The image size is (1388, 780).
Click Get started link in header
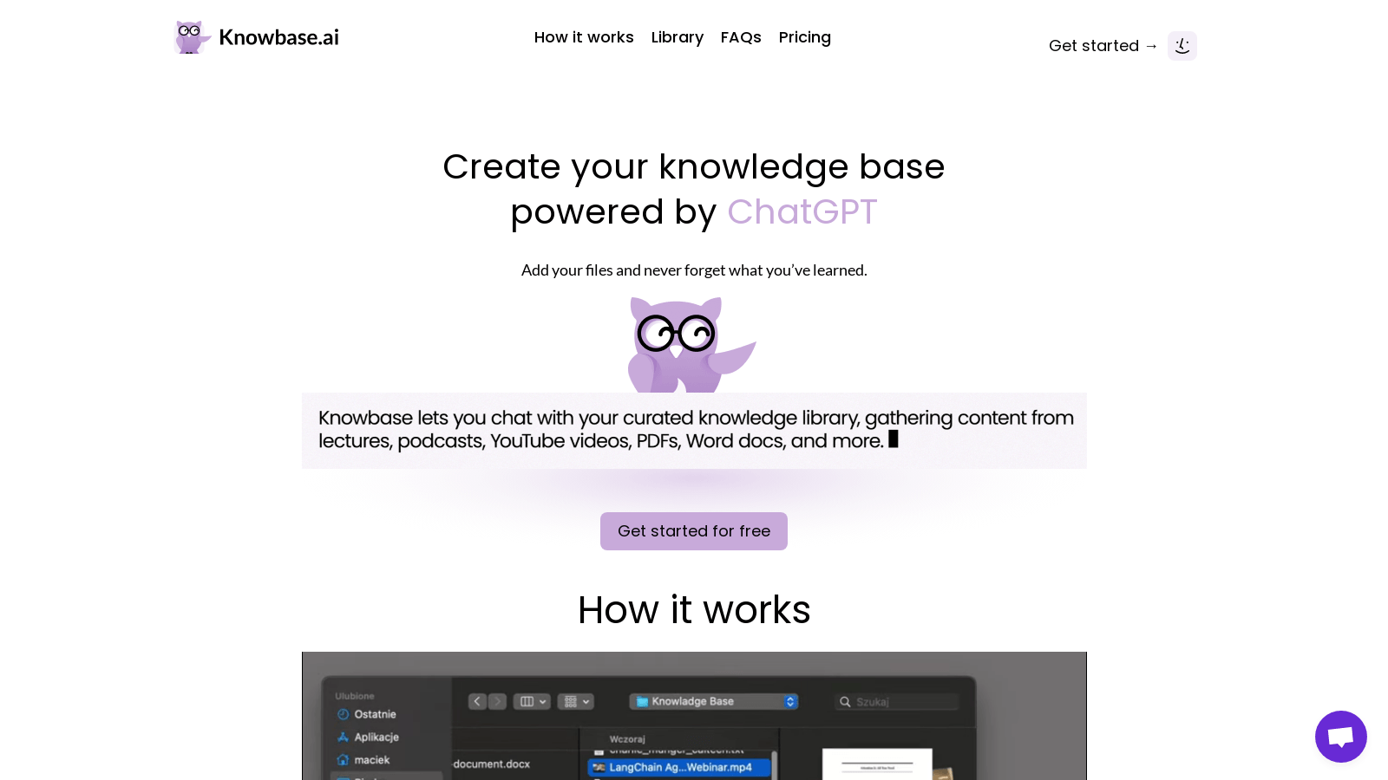(x=1103, y=46)
